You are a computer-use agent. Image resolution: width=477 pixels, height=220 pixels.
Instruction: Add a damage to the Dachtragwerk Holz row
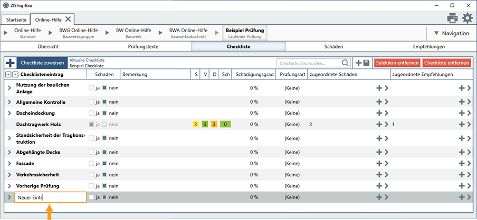(x=378, y=124)
